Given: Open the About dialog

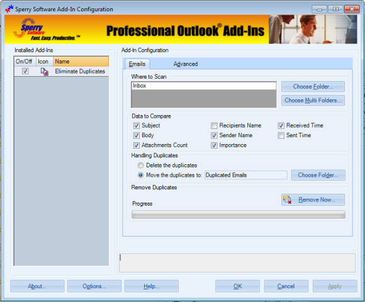Looking at the screenshot, I should click(37, 286).
